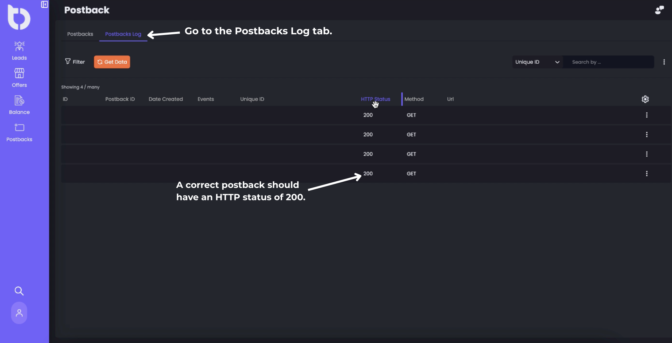Collapse the sidebar with the collapse arrow
672x343 pixels.
tap(44, 5)
